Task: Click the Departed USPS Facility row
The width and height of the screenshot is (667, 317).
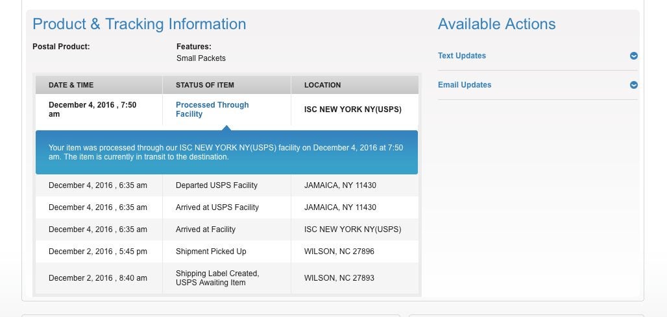Action: click(x=226, y=185)
